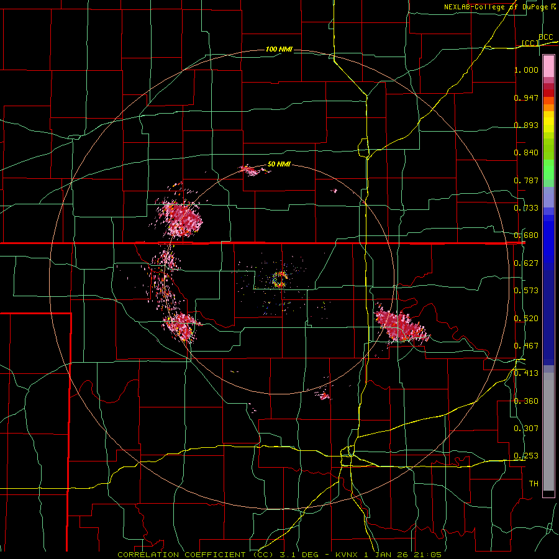Select the 0.413 scale value
Screen dimensions: 559x559
coord(526,373)
